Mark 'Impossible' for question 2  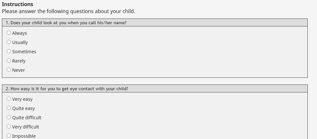pos(9,136)
